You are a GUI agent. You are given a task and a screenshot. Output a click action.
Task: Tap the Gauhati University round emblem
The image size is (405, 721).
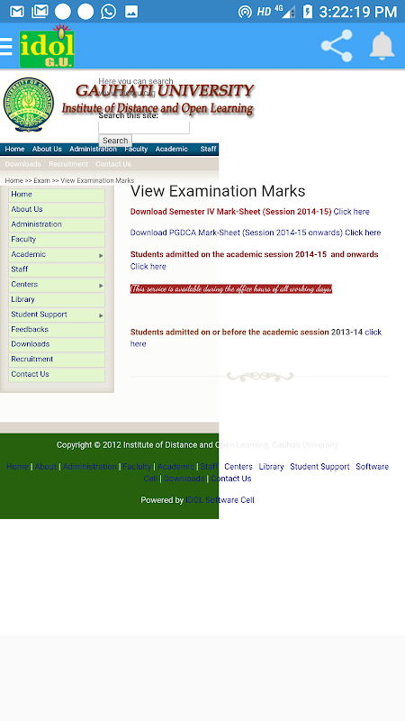29,105
